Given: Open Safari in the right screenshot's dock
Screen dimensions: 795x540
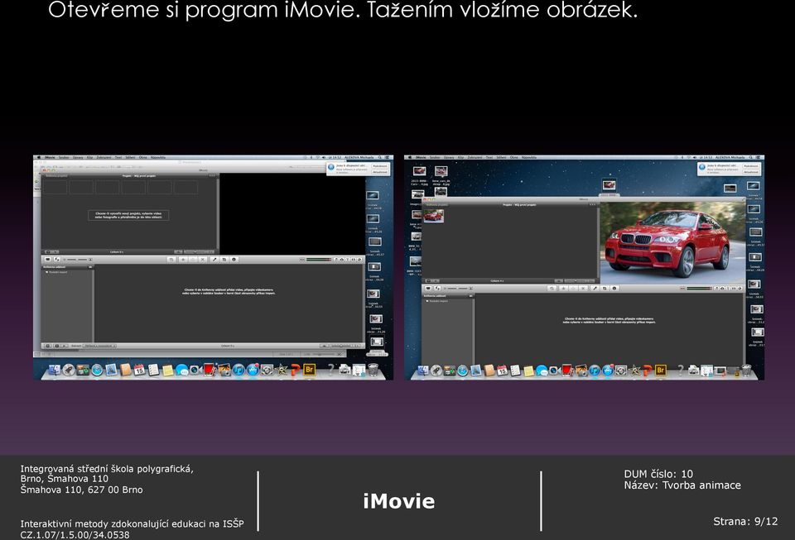Looking at the screenshot, I should pyautogui.click(x=462, y=370).
